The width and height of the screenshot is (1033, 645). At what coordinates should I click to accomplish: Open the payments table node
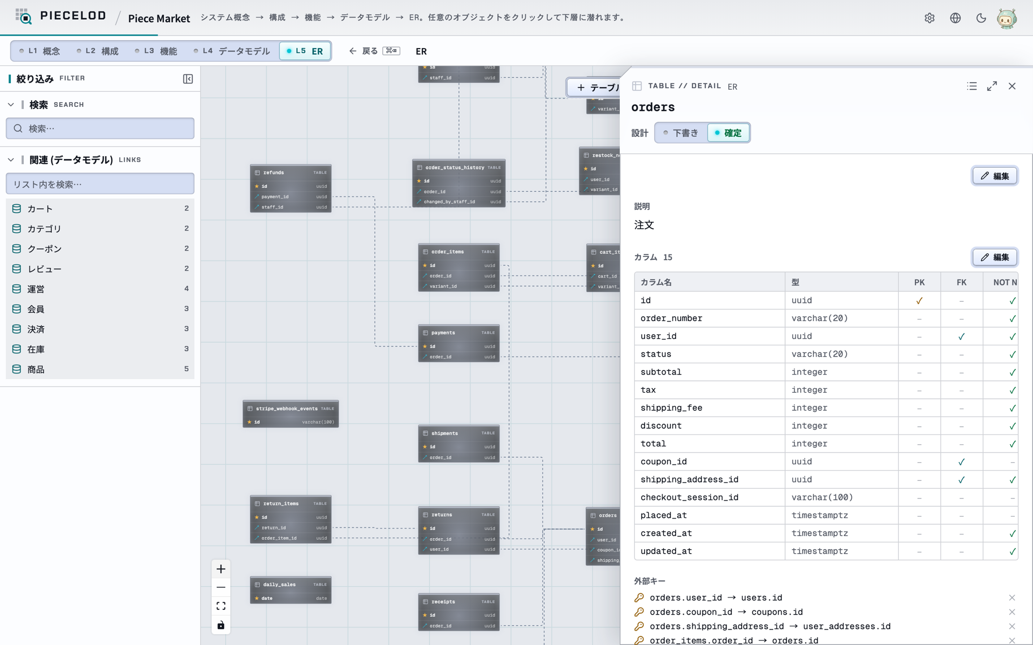[459, 343]
